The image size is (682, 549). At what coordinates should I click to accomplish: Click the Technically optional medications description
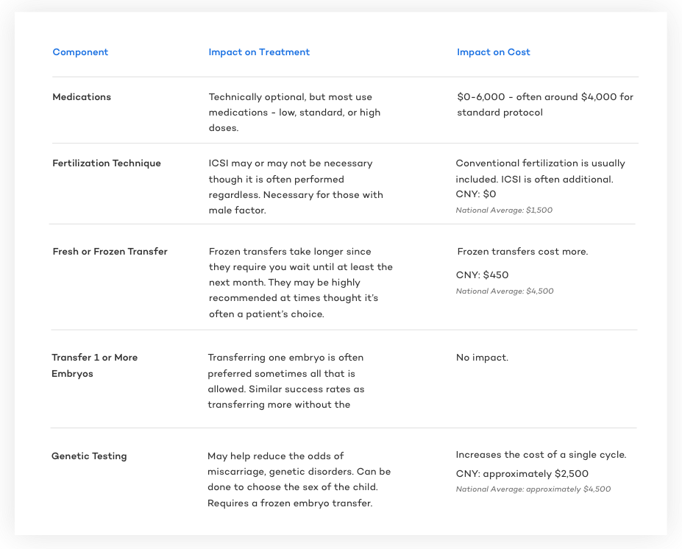(x=294, y=113)
